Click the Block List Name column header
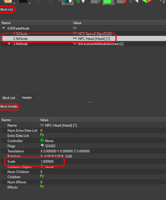This screenshot has height=200, width=166. tap(36, 23)
